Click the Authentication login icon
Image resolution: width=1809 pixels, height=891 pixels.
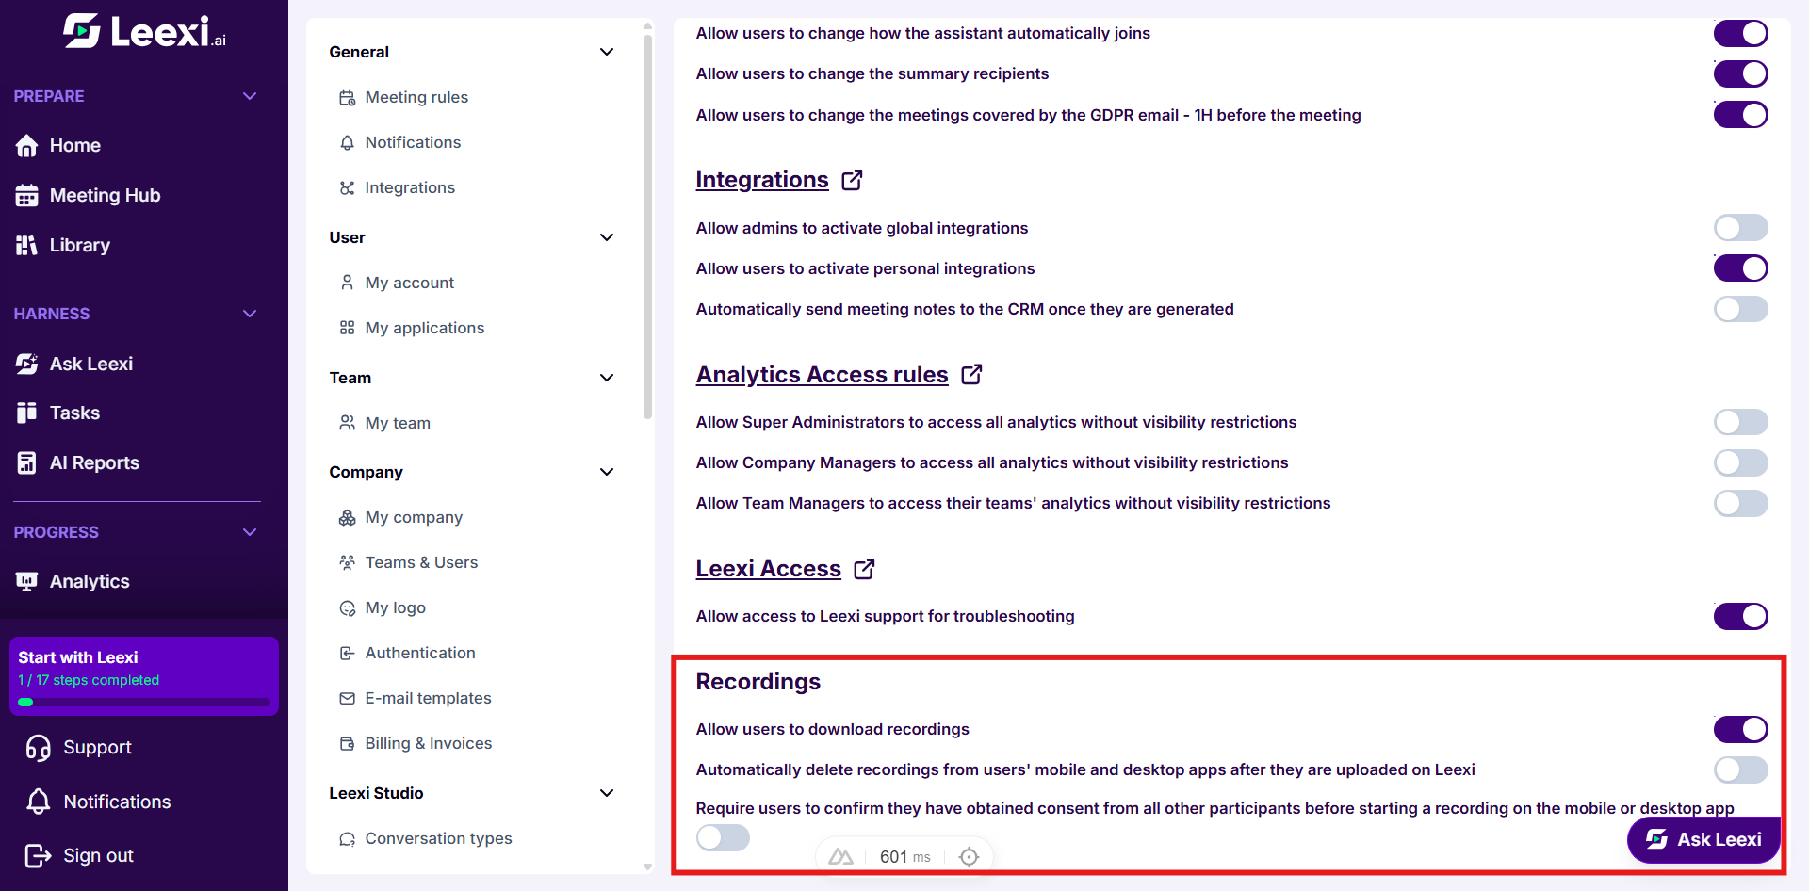click(347, 654)
